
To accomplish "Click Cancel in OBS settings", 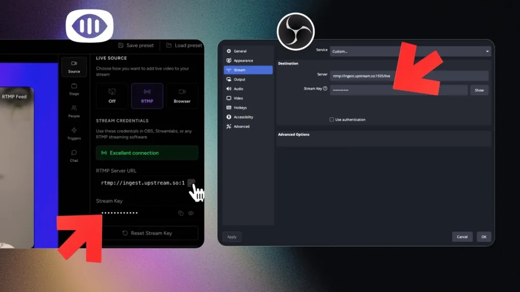I will (462, 237).
